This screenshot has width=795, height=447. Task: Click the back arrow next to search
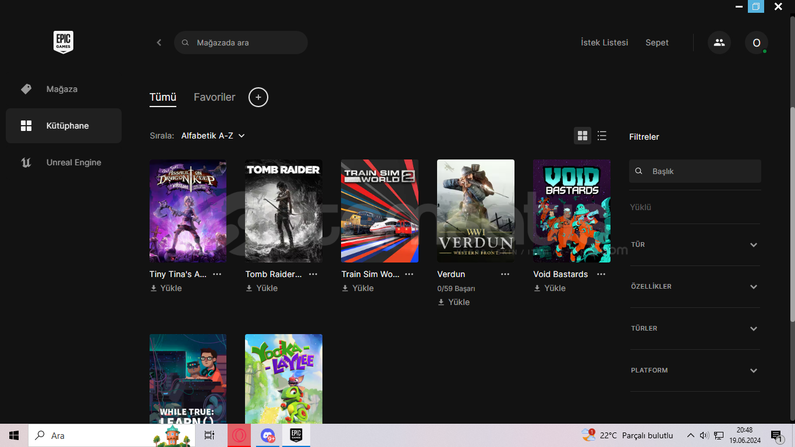[159, 42]
